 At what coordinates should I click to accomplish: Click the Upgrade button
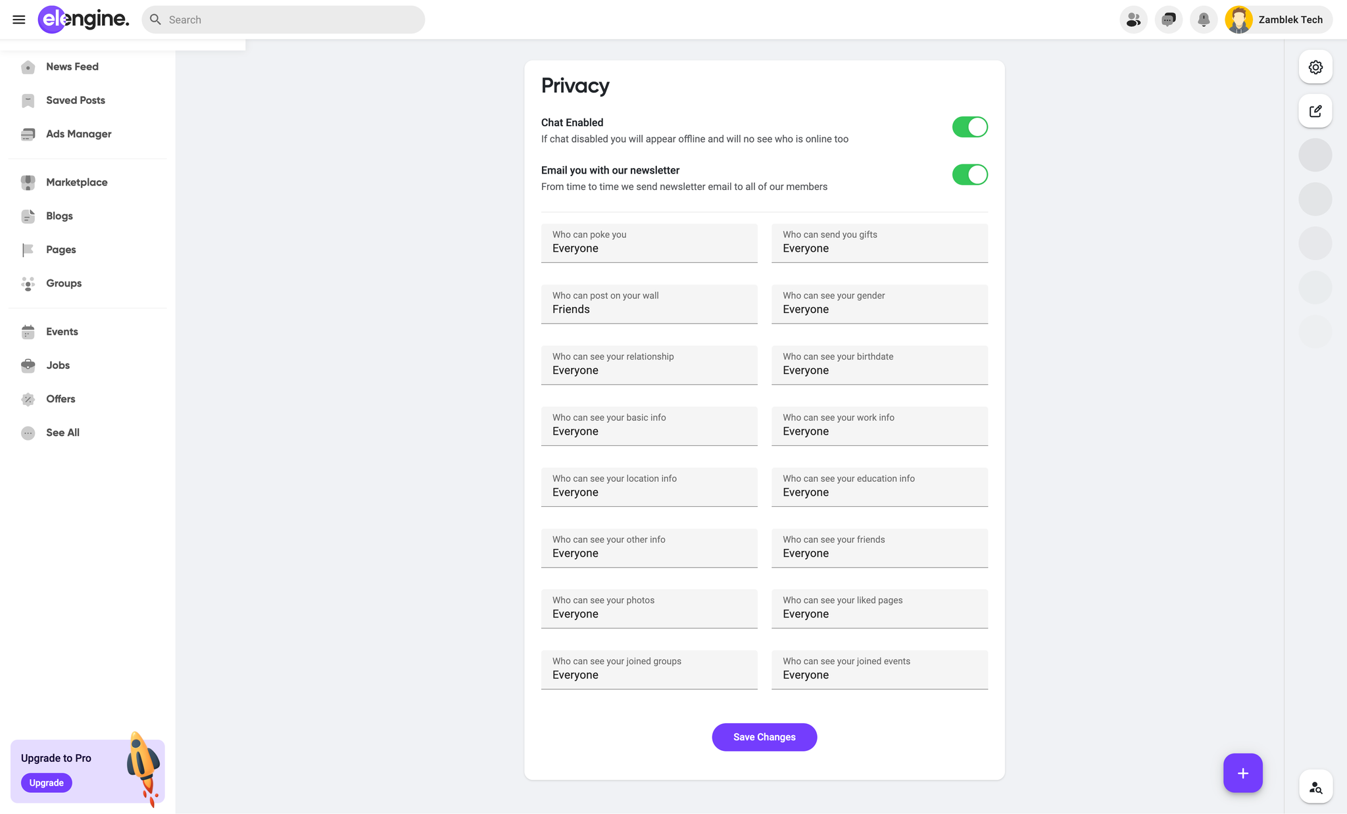(x=46, y=782)
